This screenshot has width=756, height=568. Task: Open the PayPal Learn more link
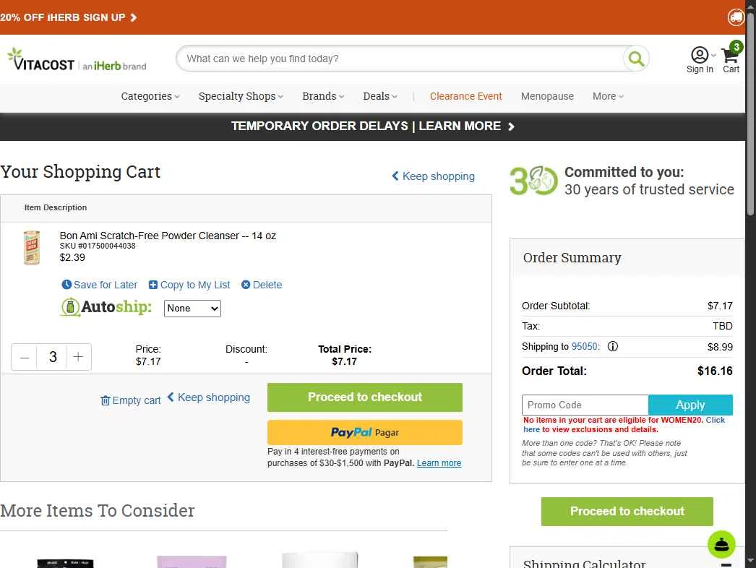coord(439,463)
